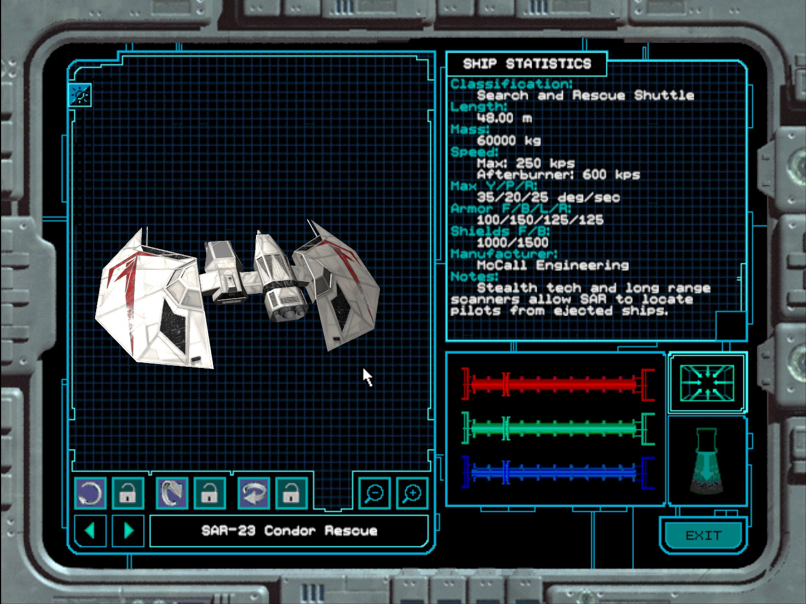Toggle the middle padlock by the pitch icon

click(210, 493)
